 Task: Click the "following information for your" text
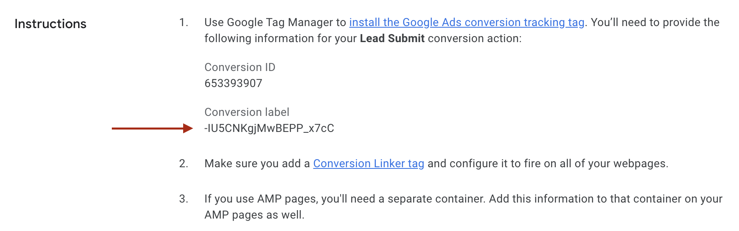pyautogui.click(x=281, y=38)
